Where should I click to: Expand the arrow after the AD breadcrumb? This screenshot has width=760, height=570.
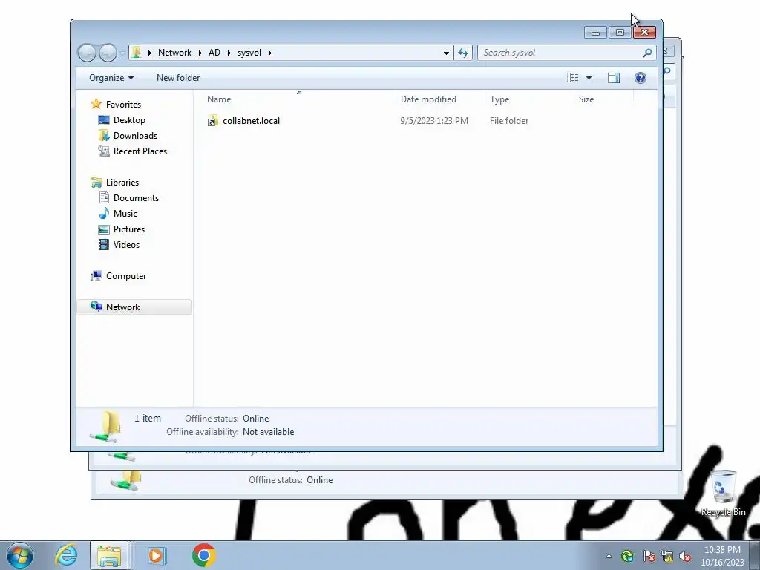click(229, 53)
